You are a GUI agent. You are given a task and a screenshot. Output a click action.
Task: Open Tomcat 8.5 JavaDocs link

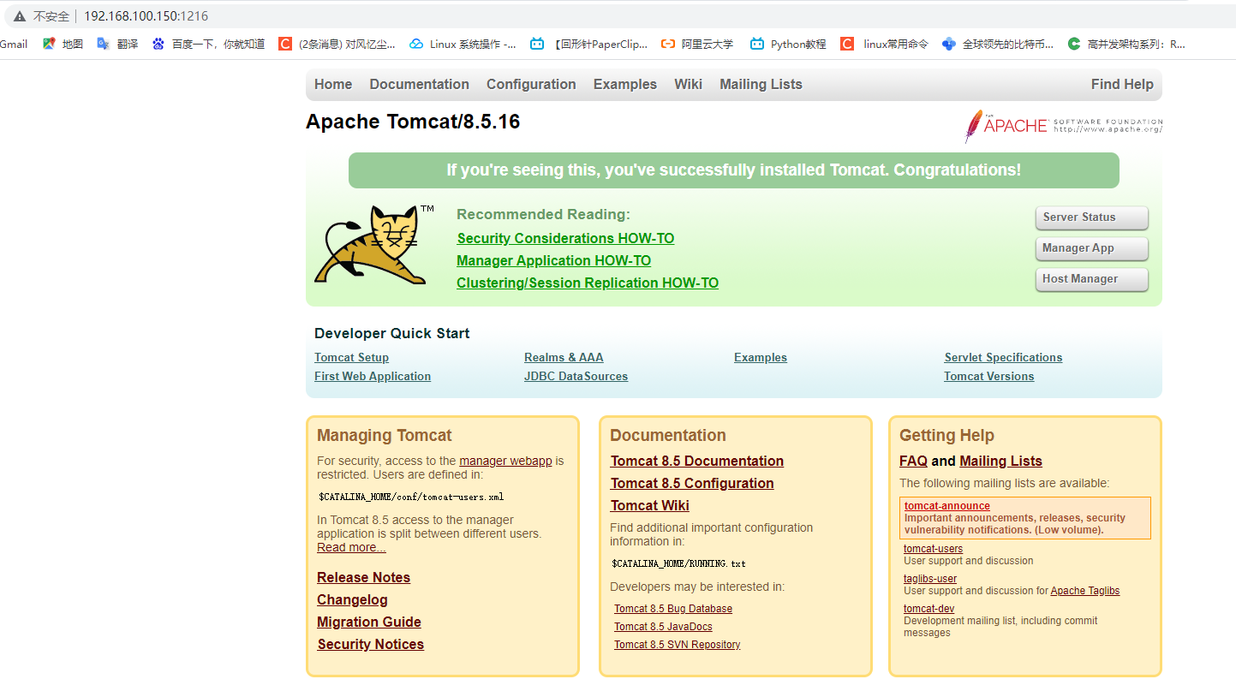663,627
